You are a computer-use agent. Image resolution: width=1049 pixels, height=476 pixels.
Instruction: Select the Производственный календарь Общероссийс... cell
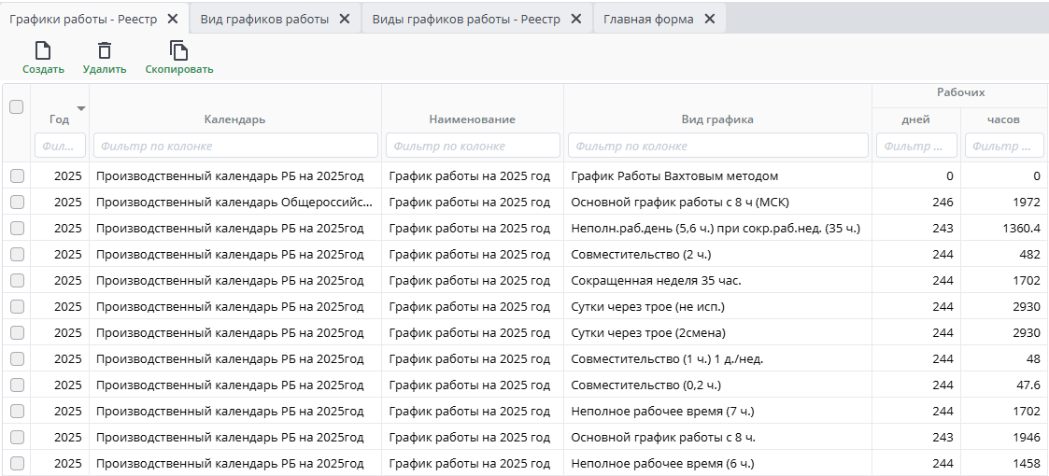point(234,202)
